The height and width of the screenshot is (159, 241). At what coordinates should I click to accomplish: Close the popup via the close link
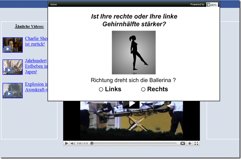[x=54, y=4]
